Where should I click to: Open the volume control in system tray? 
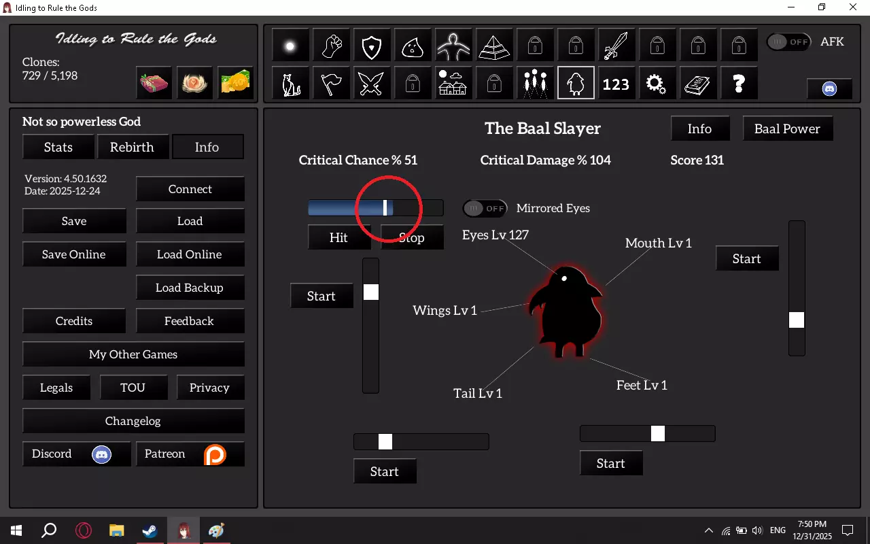[758, 530]
